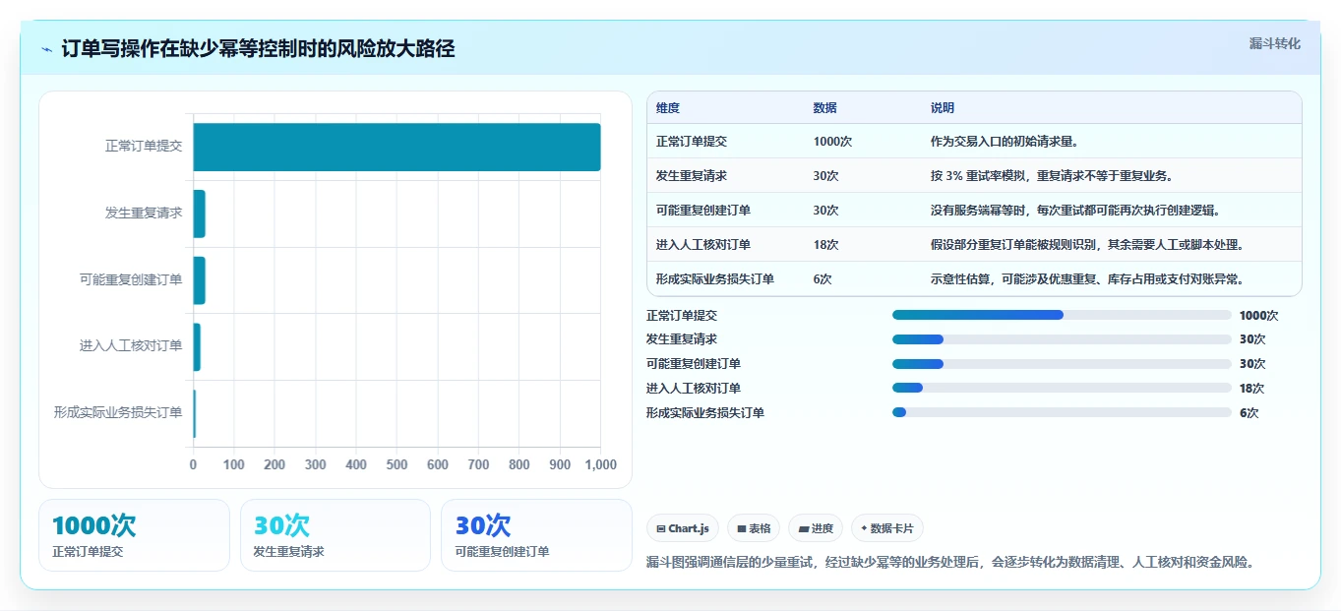Click the 漏斗转化 badge in the header

click(x=1274, y=43)
